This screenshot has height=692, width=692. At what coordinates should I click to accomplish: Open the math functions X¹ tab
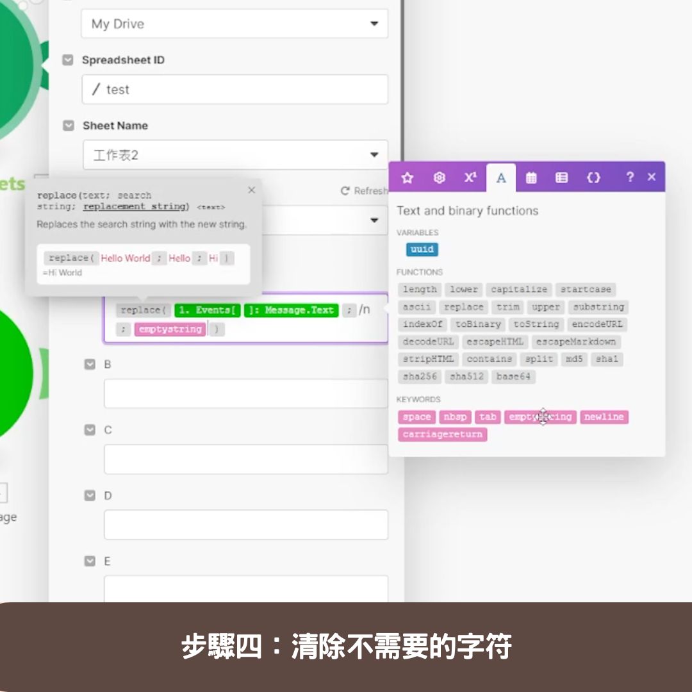click(x=470, y=177)
